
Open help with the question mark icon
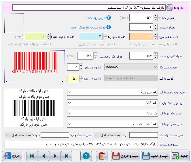pyautogui.click(x=86, y=156)
